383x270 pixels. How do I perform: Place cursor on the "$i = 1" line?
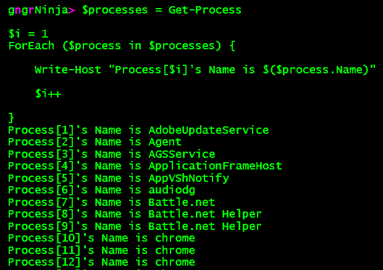(x=28, y=33)
